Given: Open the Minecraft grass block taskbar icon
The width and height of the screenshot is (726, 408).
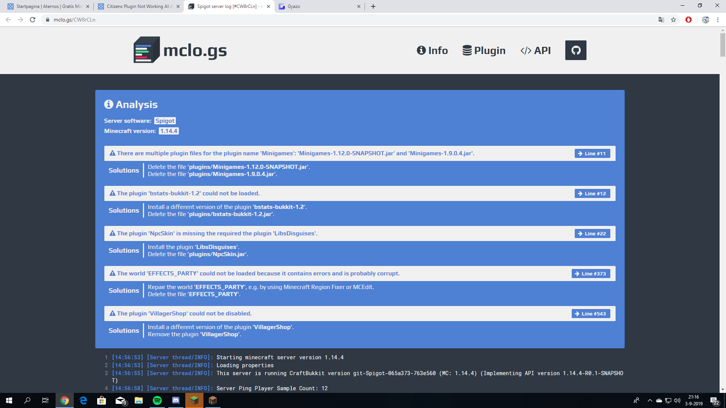Looking at the screenshot, I should pyautogui.click(x=194, y=400).
